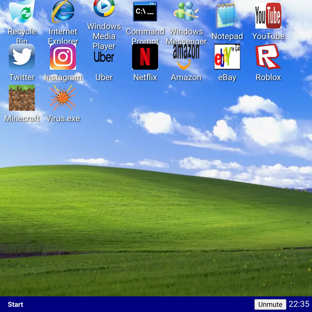Click the "Instagram" label text
Image resolution: width=312 pixels, height=312 pixels.
63,78
